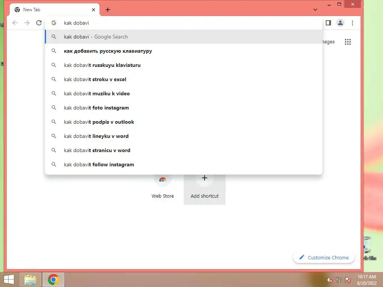Open the taskbar clock showing 10:17 AM
The image size is (383, 287).
click(367, 280)
